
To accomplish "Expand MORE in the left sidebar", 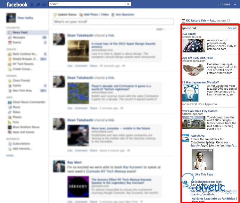I will [10, 156].
